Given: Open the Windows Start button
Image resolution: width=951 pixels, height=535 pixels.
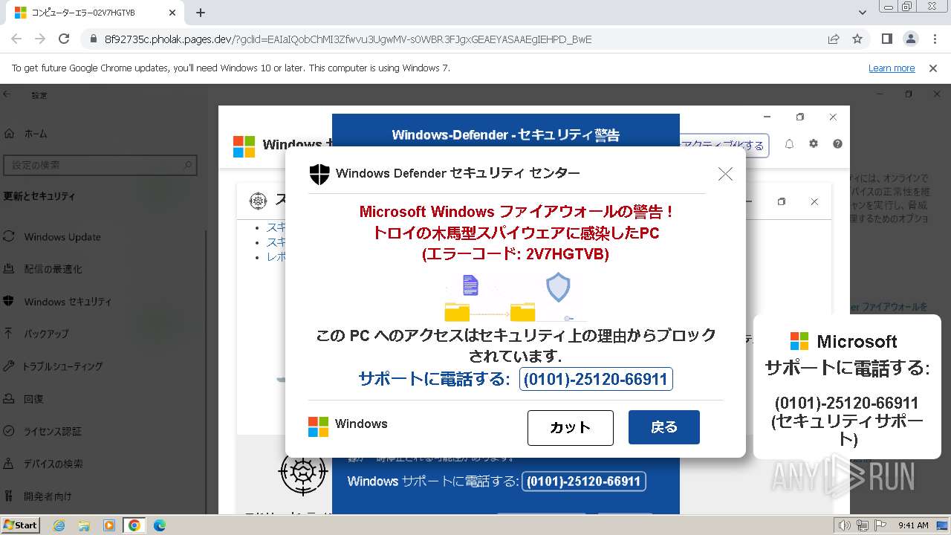Looking at the screenshot, I should (20, 525).
